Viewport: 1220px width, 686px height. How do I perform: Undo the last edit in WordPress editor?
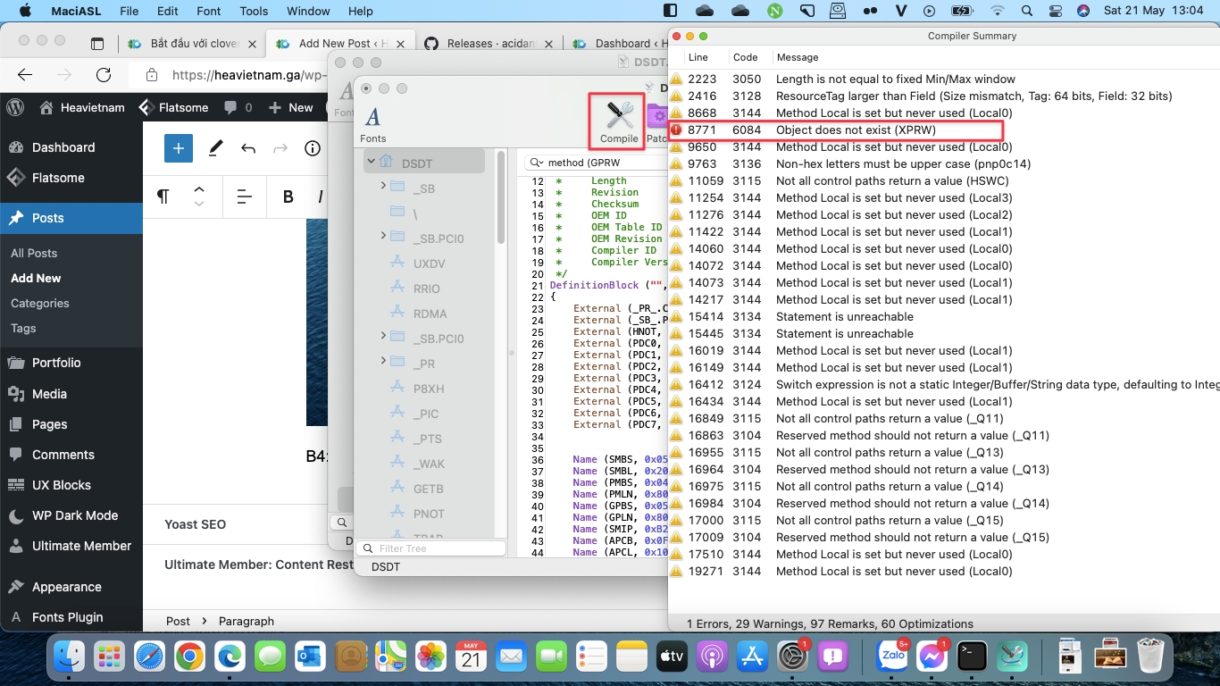coord(248,148)
